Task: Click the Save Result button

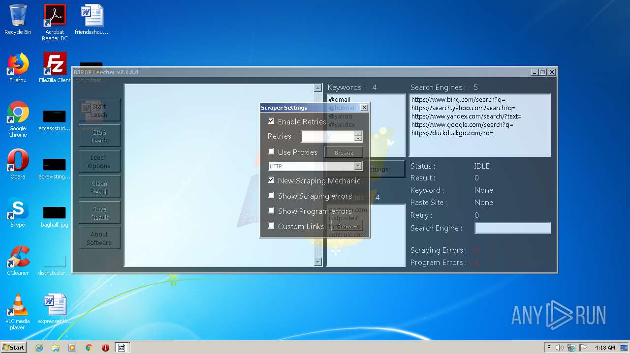Action: (99, 212)
